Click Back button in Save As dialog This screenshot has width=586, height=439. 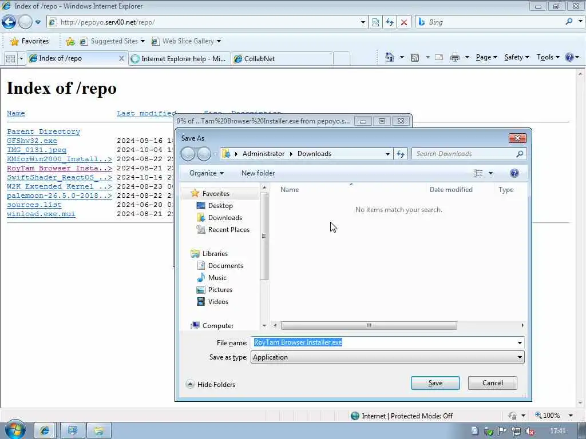point(188,154)
